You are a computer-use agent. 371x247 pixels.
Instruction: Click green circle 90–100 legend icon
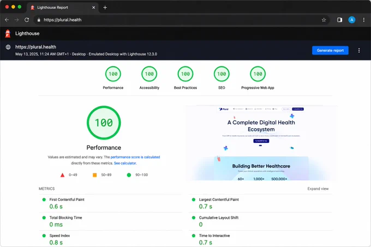129,175
